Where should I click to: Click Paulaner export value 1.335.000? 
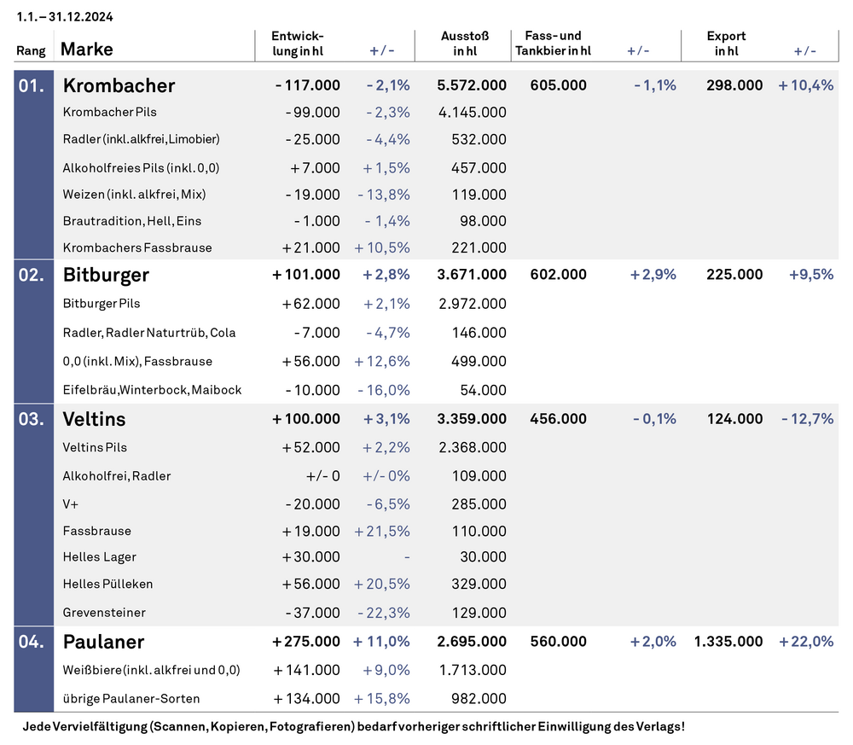[x=728, y=642]
